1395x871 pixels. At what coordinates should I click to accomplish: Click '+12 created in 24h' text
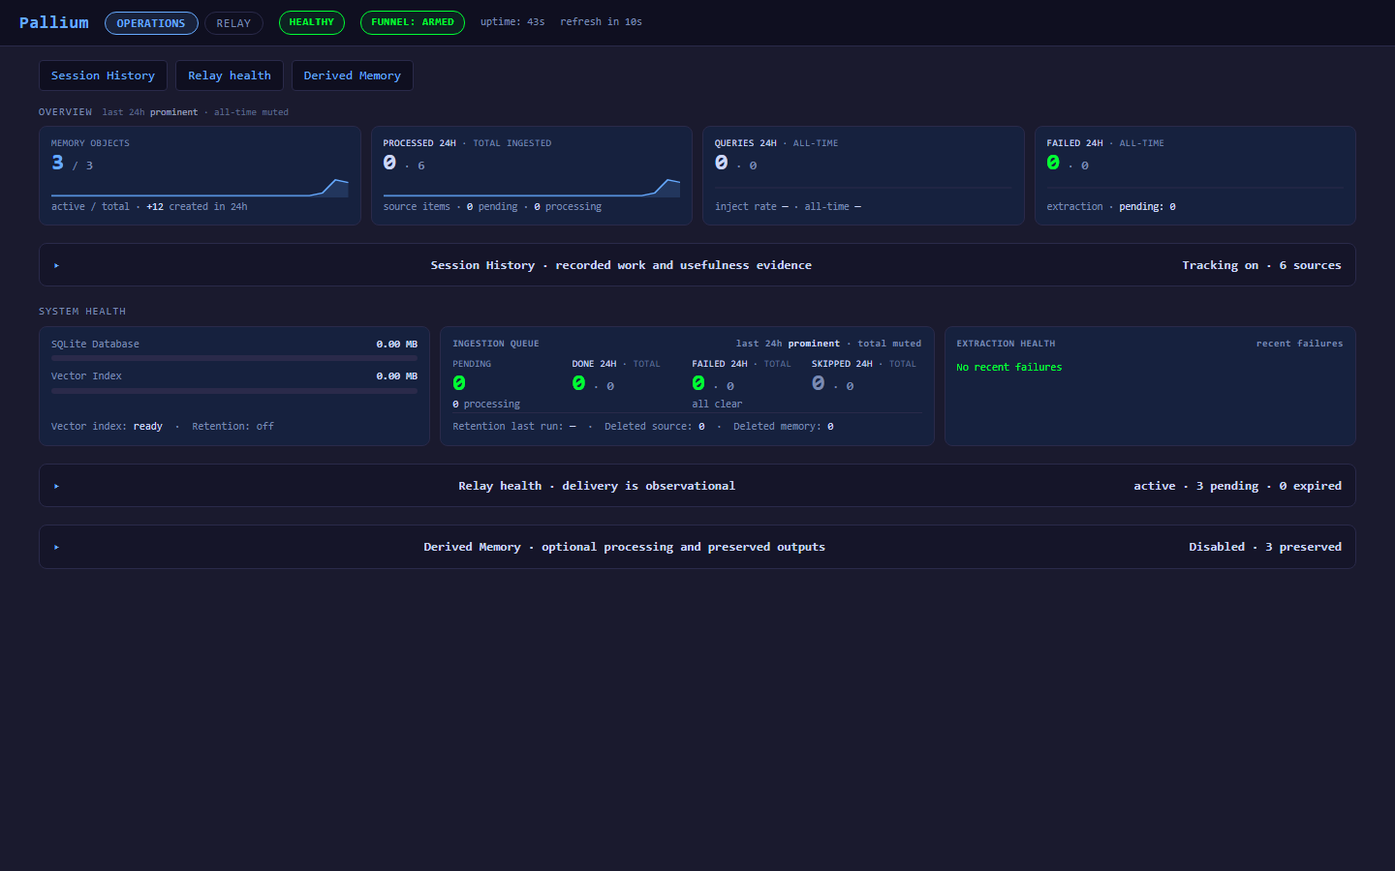(197, 206)
